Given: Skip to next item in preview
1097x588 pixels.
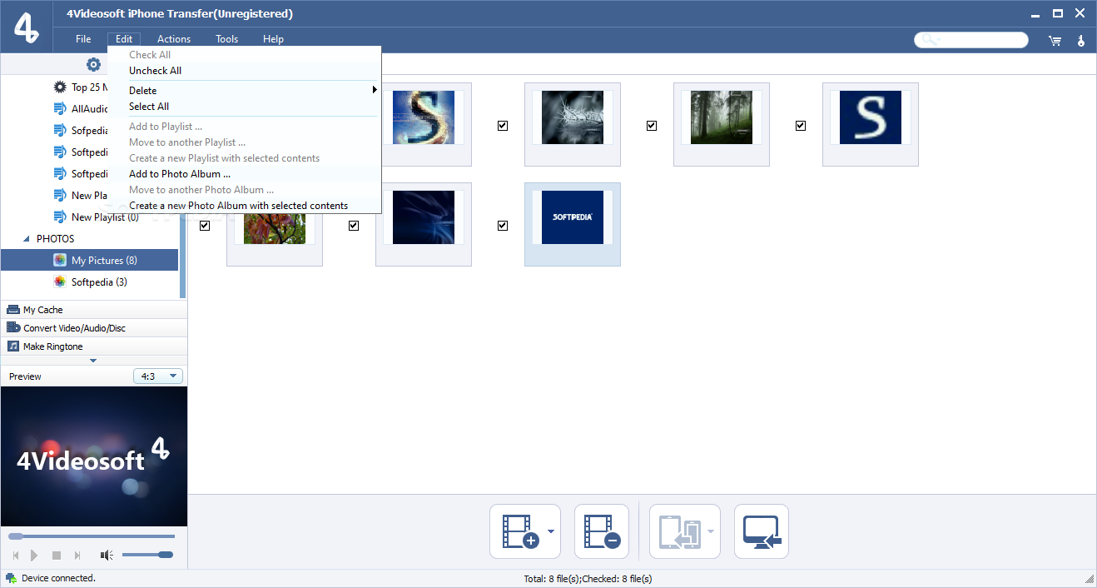Looking at the screenshot, I should click(77, 556).
